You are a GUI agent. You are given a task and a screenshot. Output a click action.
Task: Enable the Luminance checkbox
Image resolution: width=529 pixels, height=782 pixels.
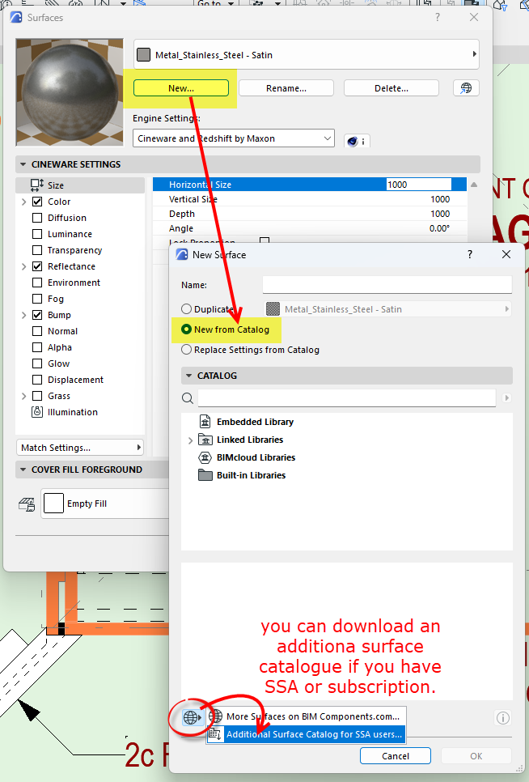pyautogui.click(x=37, y=234)
